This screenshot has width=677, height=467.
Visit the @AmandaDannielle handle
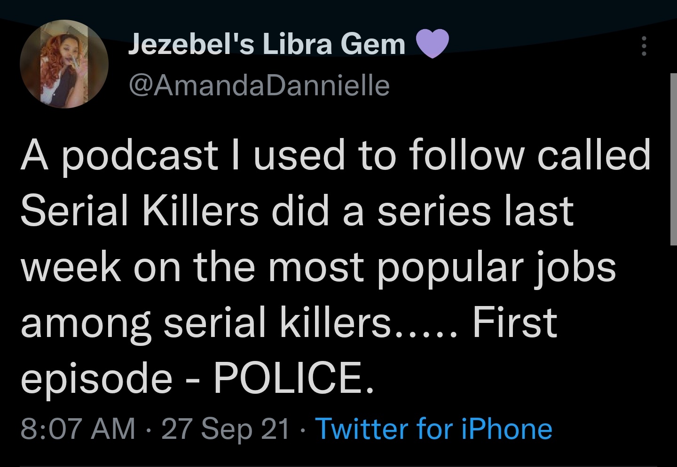click(x=259, y=85)
